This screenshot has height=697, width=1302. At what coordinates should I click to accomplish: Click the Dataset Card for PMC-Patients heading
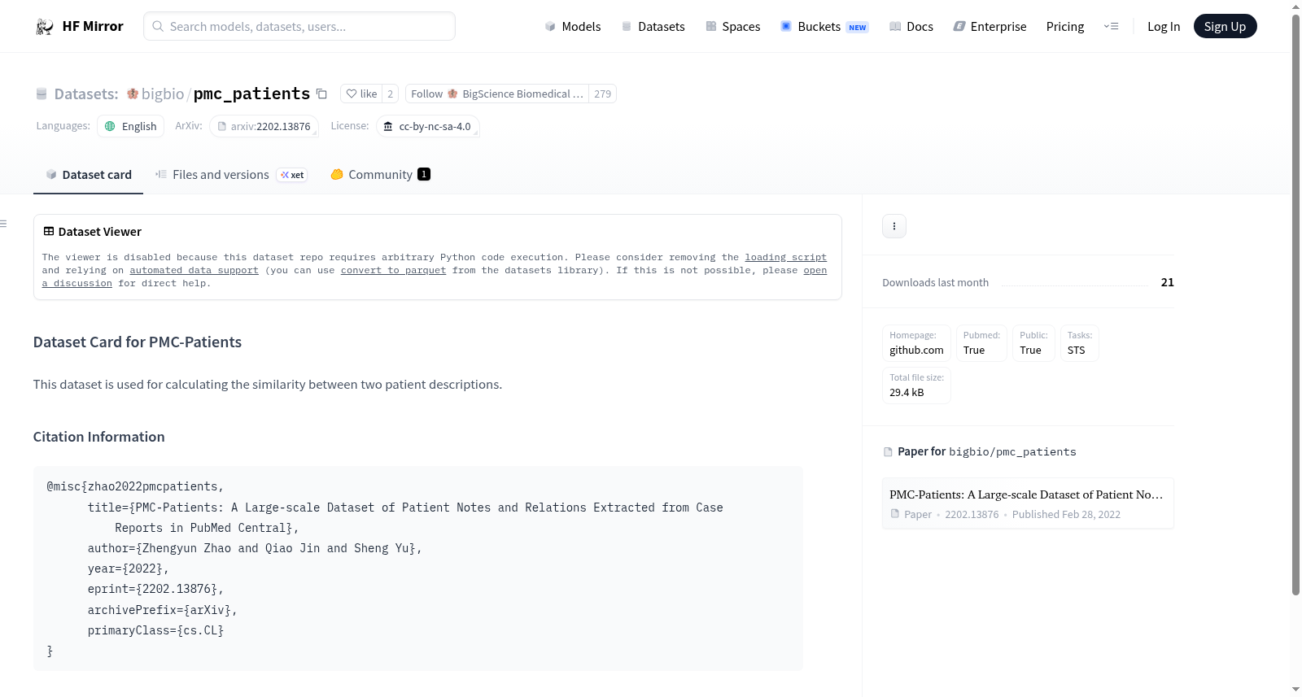pyautogui.click(x=138, y=342)
